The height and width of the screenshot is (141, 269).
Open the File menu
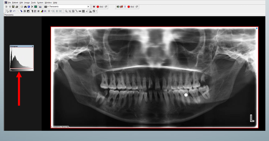[x=9, y=3]
